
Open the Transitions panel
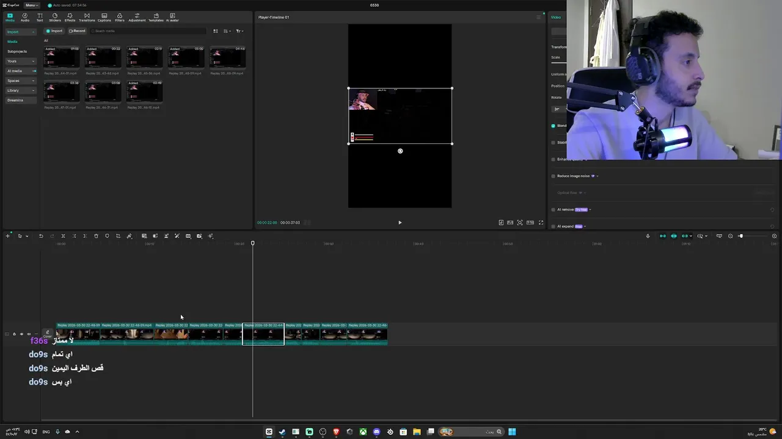(87, 17)
